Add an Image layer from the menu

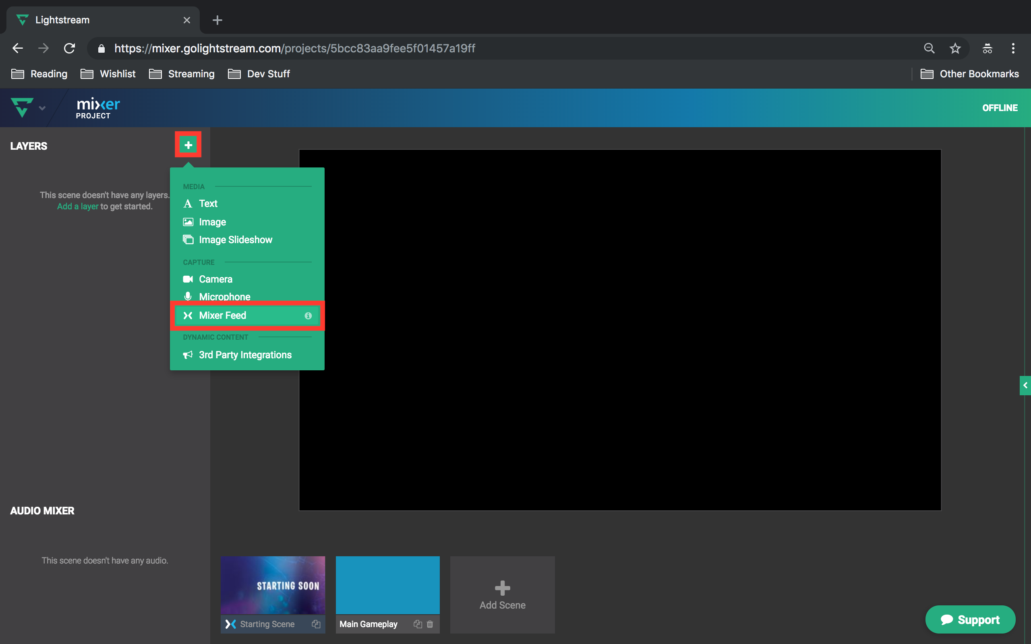(212, 221)
